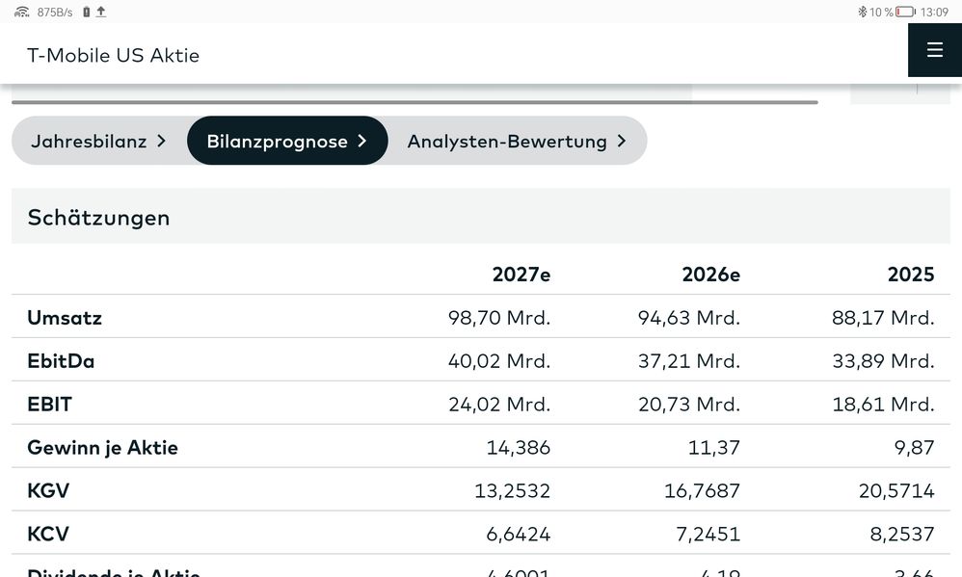Open the Jahresbilanz tab
962x577 pixels.
99,141
